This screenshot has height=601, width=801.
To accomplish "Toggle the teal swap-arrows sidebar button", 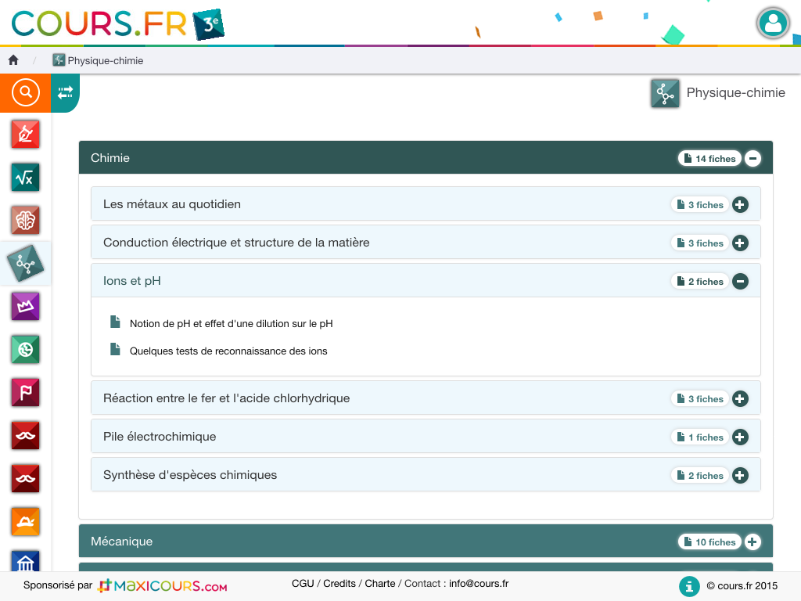I will pos(66,92).
